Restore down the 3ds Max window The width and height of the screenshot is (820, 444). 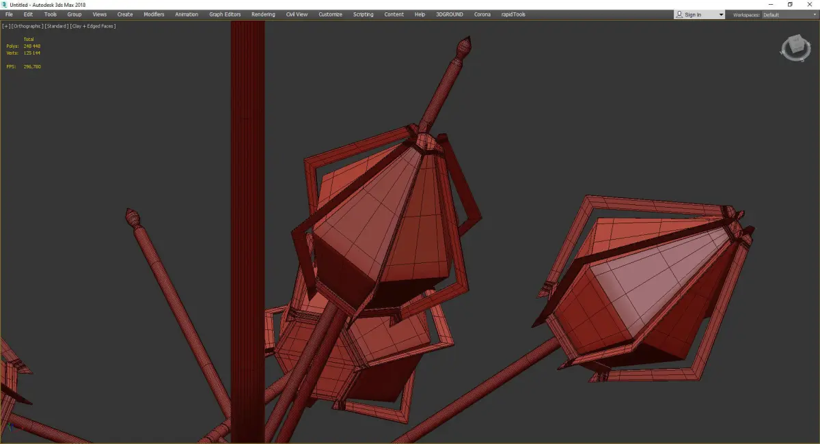790,5
